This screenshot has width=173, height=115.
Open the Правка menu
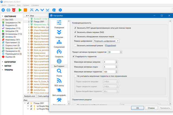pyautogui.click(x=12, y=5)
